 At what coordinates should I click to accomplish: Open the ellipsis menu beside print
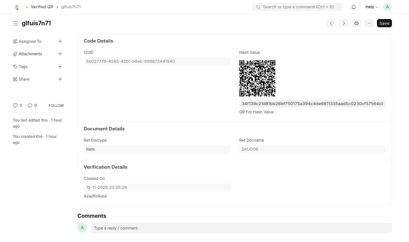coord(369,23)
